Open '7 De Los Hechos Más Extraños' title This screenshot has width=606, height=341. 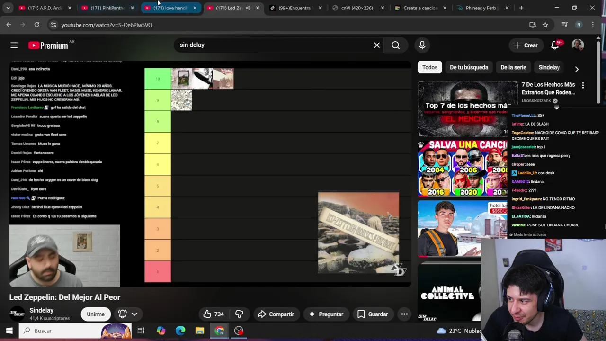pos(548,89)
